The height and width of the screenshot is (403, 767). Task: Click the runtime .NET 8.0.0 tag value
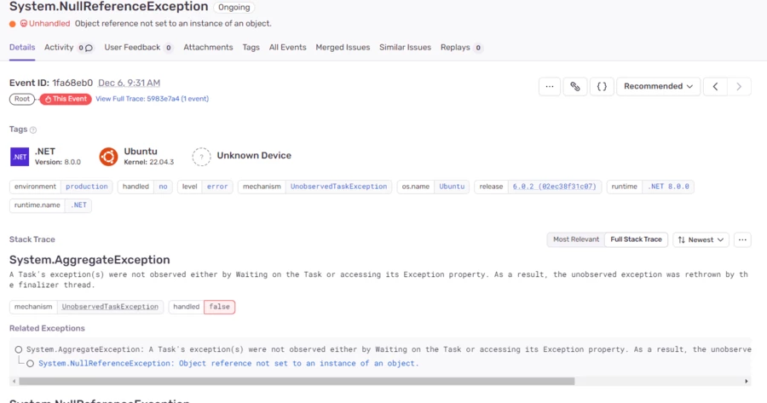pos(668,187)
